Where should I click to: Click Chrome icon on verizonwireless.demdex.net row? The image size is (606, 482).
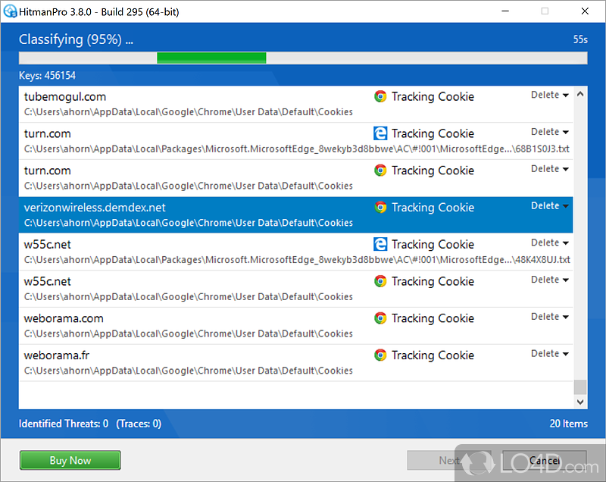(x=380, y=208)
